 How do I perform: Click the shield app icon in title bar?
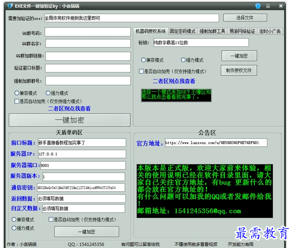pyautogui.click(x=10, y=6)
